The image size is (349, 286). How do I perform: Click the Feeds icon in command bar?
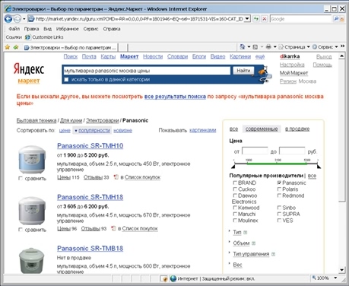coord(255,47)
